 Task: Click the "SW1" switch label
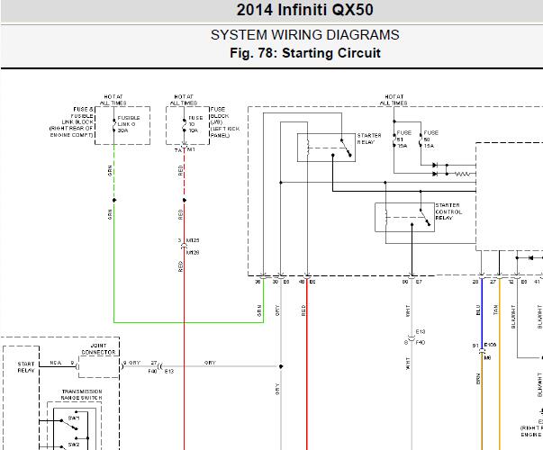(x=74, y=418)
